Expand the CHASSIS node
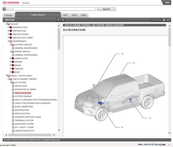This screenshot has width=173, height=147. pyautogui.click(x=11, y=69)
